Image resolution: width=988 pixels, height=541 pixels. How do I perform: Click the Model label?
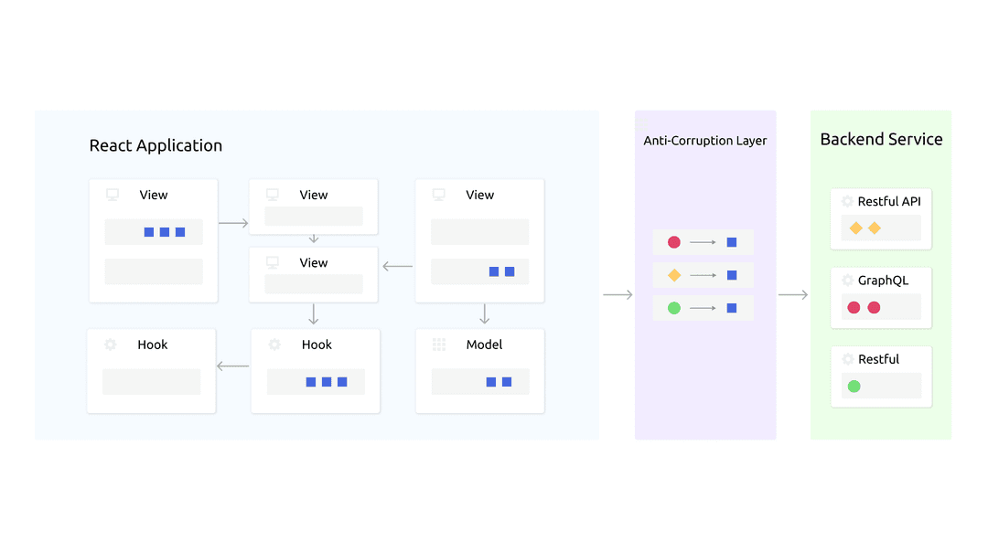(x=484, y=345)
